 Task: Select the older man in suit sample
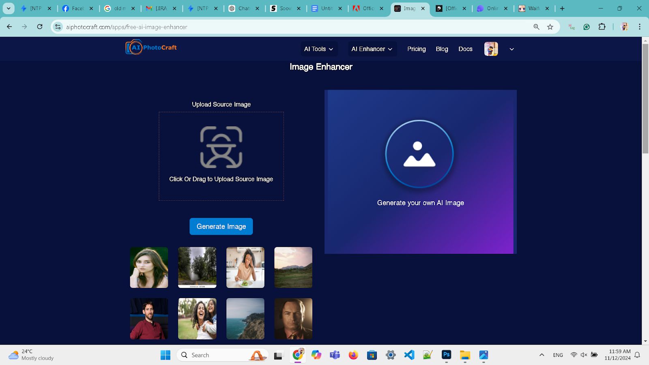[293, 319]
